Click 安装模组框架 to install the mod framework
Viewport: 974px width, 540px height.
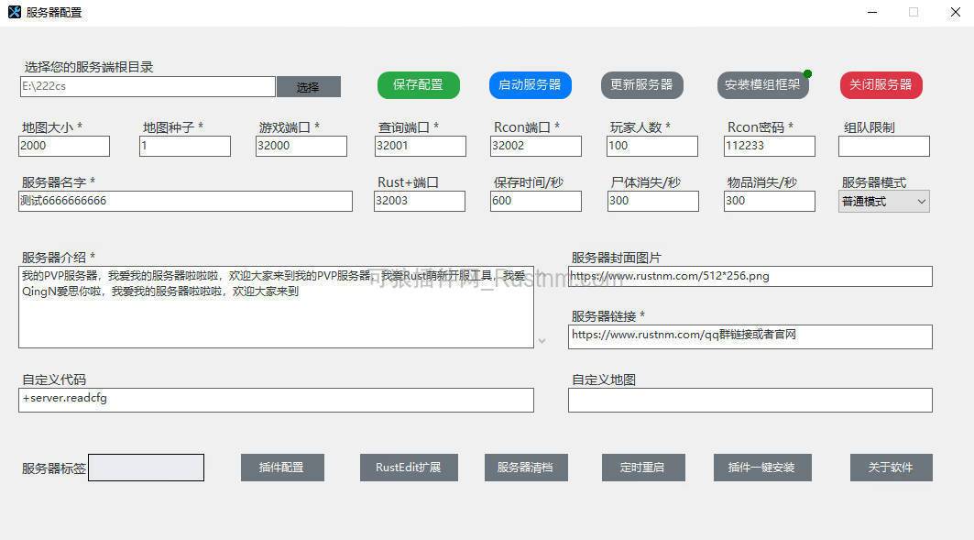762,85
